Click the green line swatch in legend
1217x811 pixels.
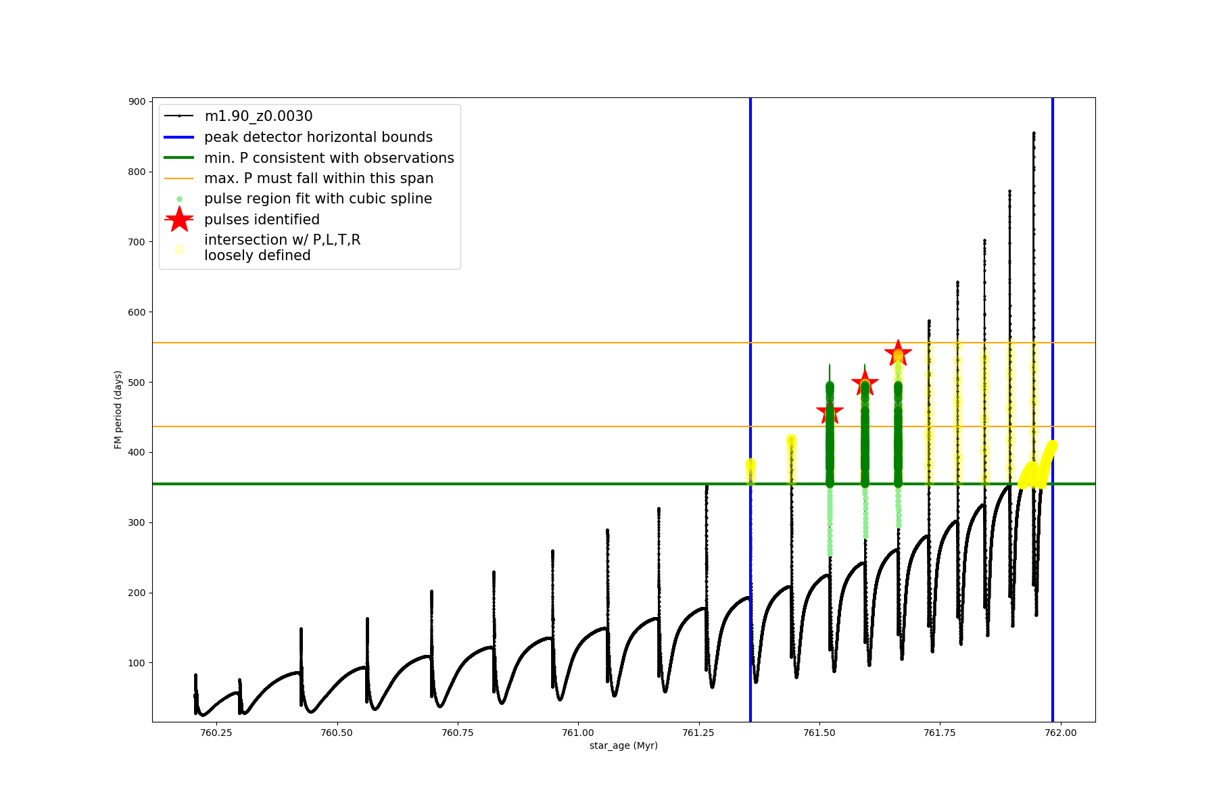coord(179,158)
